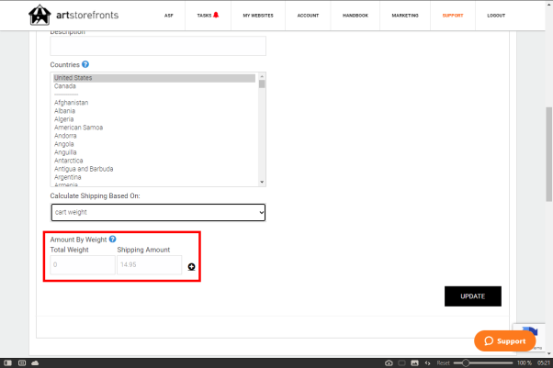The width and height of the screenshot is (553, 368).
Task: Open page source code icon in status bar
Action: 427,363
